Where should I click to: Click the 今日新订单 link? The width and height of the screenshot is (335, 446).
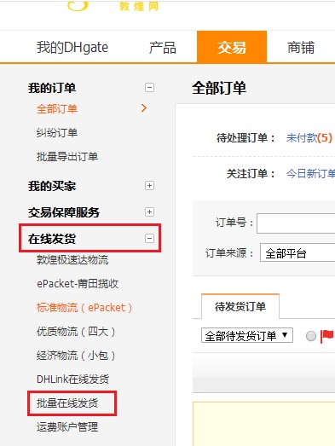coord(310,173)
